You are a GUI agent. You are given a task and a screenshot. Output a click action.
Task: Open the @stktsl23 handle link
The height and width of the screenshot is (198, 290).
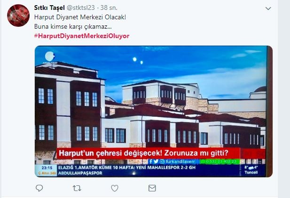(81, 8)
